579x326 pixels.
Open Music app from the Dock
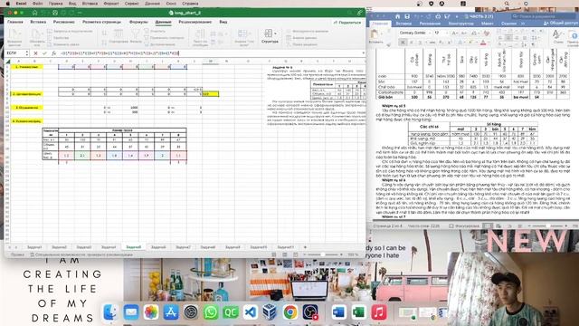point(378,312)
